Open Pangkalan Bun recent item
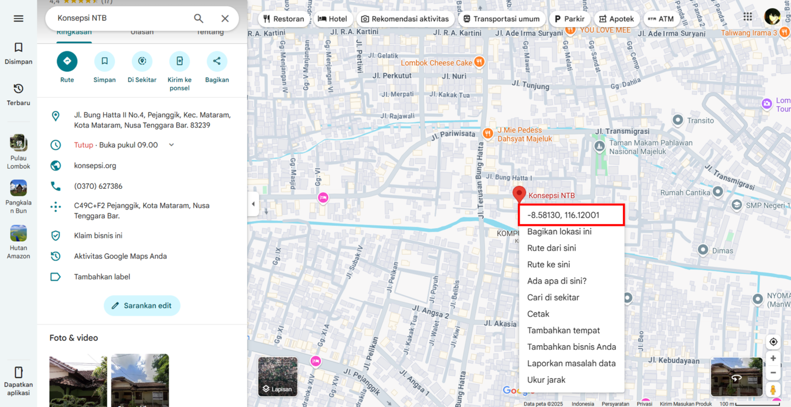The height and width of the screenshot is (407, 791). click(x=18, y=197)
